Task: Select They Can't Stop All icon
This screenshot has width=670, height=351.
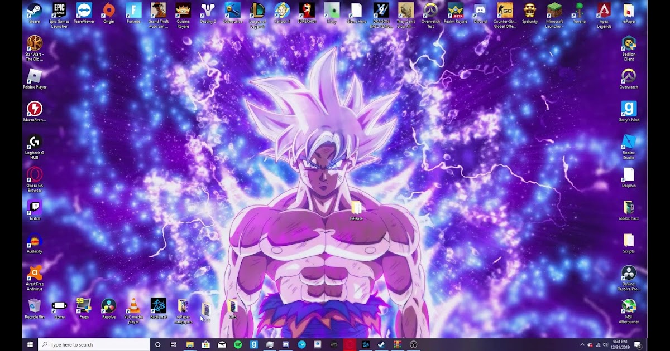Action: point(405,15)
